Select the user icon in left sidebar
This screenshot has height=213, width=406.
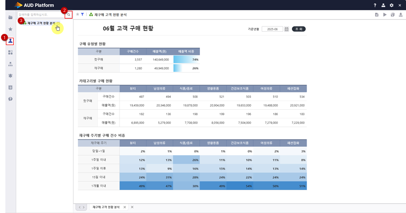10,41
